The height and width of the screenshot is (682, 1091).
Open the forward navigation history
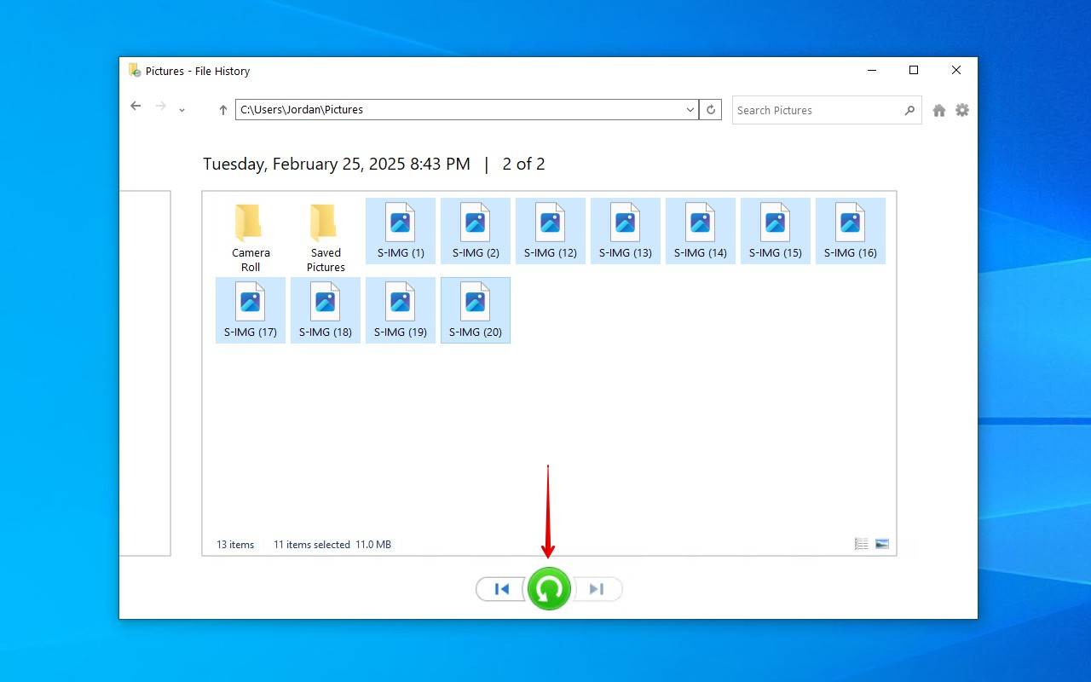(x=161, y=106)
